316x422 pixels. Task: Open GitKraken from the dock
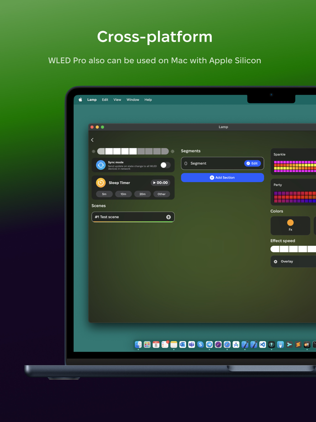(x=271, y=344)
